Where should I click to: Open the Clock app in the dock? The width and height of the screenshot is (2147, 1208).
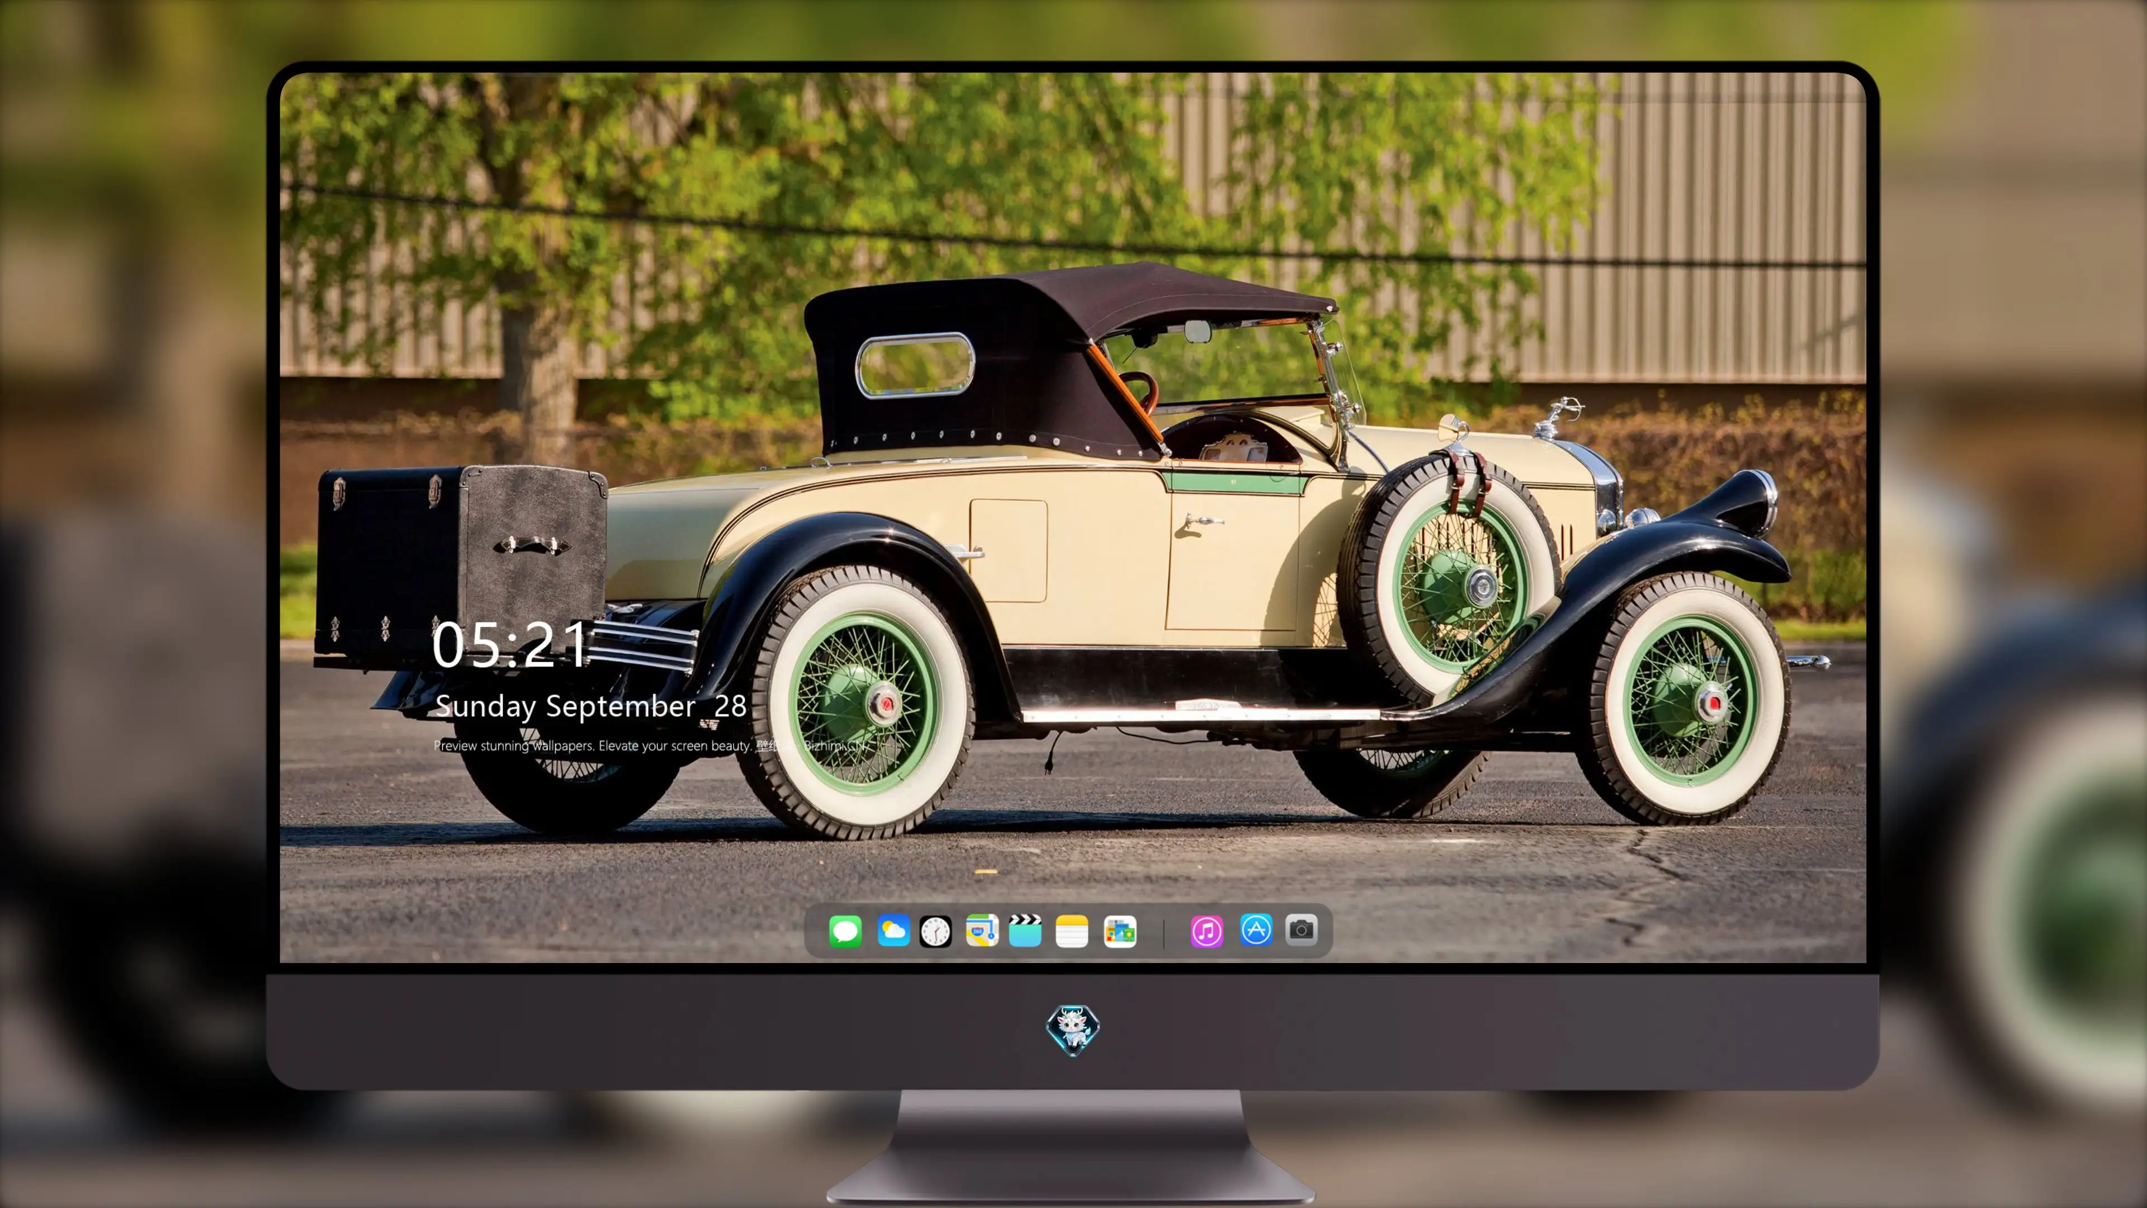(935, 931)
